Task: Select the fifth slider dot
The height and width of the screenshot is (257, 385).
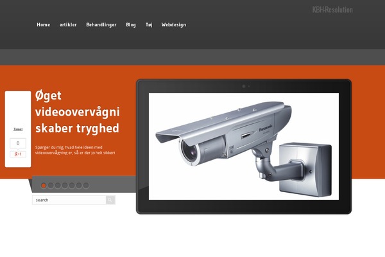Action: click(72, 186)
